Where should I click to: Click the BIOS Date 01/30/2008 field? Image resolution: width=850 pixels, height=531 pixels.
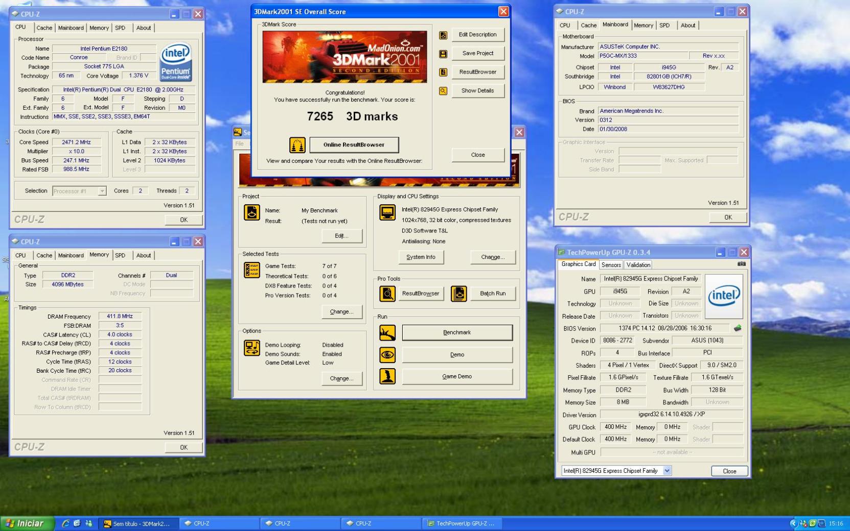669,129
